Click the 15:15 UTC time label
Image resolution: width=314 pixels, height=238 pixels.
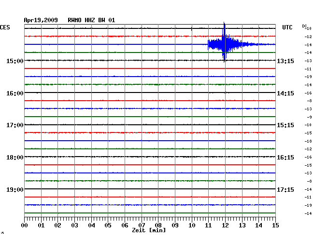(x=285, y=125)
